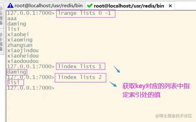
Task: Click the 'xiaohei' output line
Action: [x=18, y=34]
